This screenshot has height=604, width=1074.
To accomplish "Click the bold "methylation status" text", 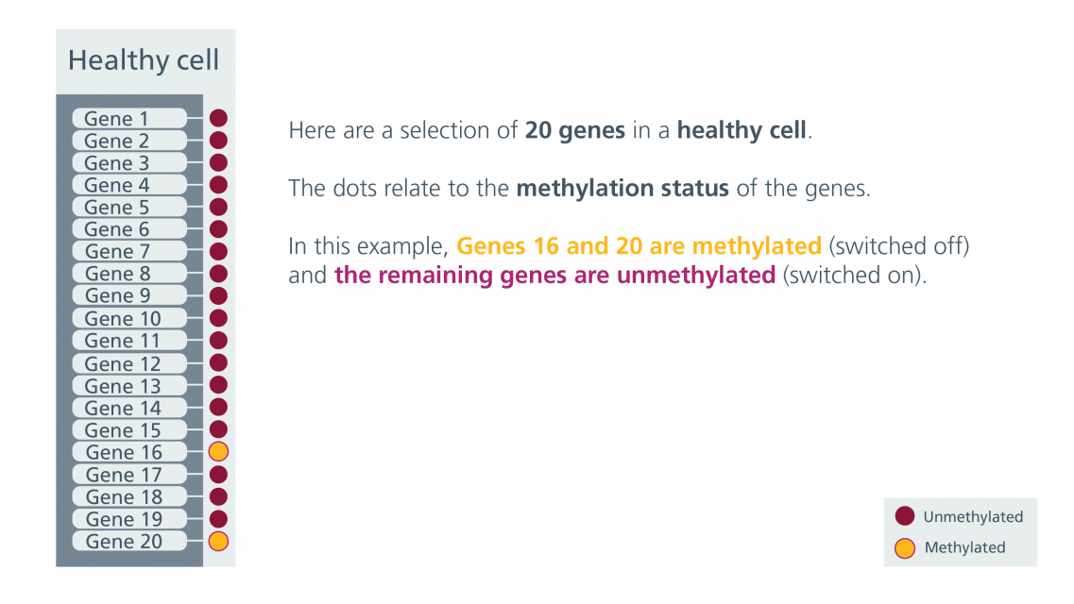I will tap(622, 188).
